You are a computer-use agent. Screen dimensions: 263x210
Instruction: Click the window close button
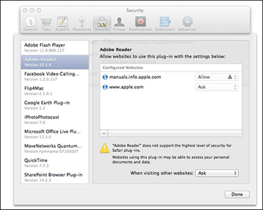[25, 11]
